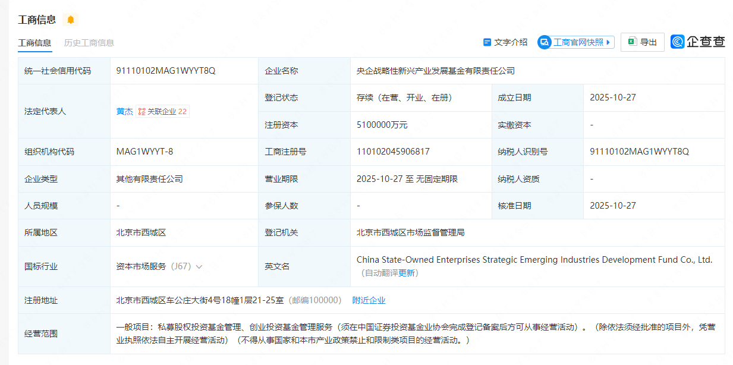Screen dimensions: 733x365
Task: Click the Excel icon in 导出 button
Action: click(632, 42)
